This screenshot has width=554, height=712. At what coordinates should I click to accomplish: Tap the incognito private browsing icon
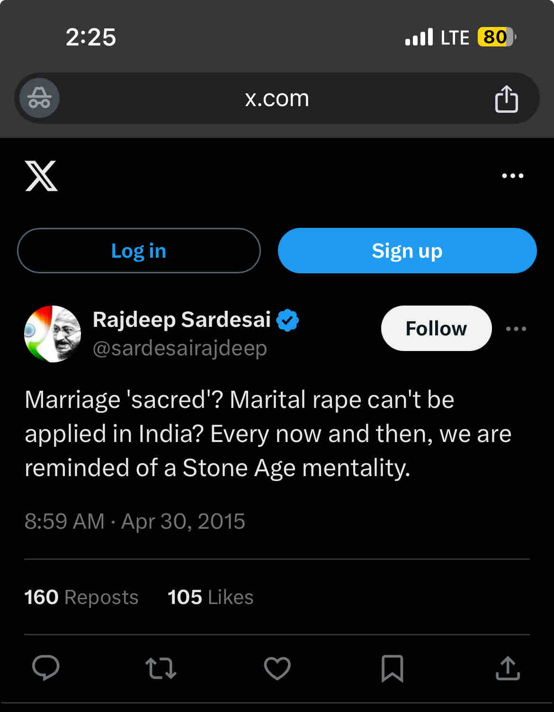[x=39, y=98]
